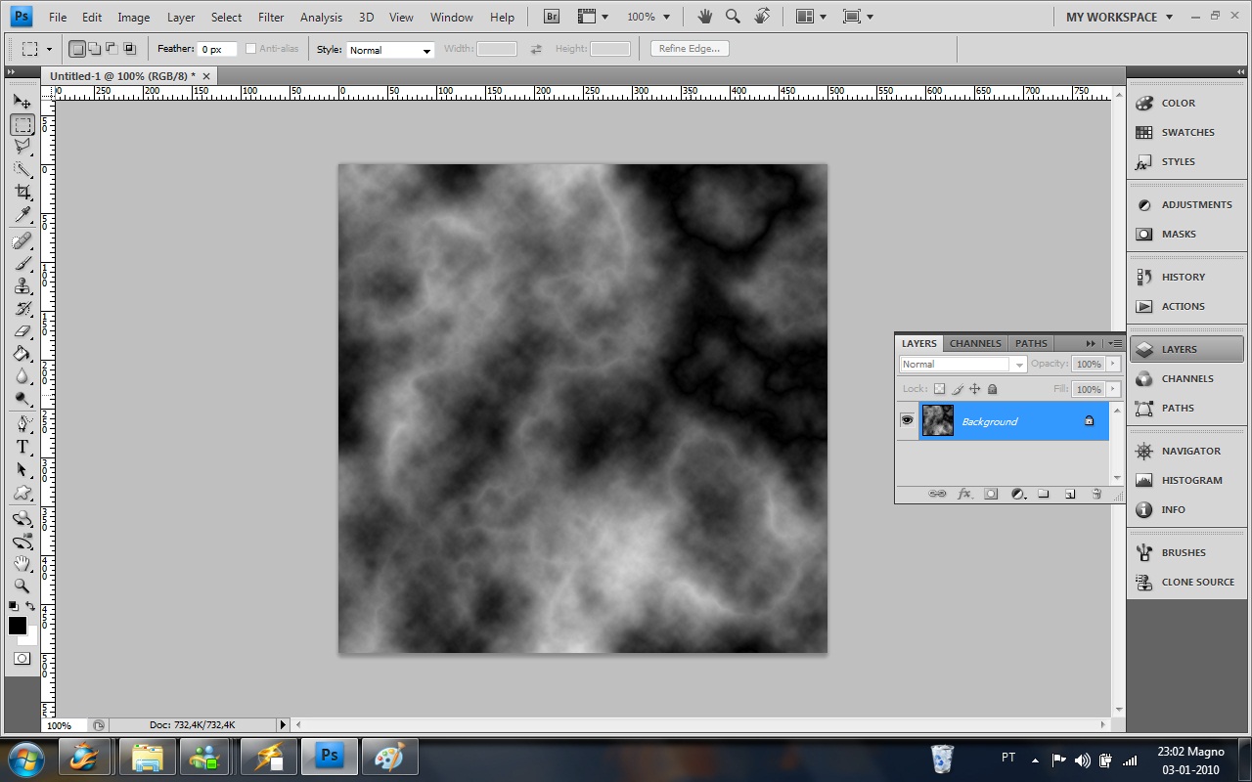Add a layer mask

click(x=991, y=494)
